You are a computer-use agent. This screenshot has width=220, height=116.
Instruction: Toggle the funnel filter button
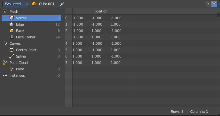(x=214, y=4)
